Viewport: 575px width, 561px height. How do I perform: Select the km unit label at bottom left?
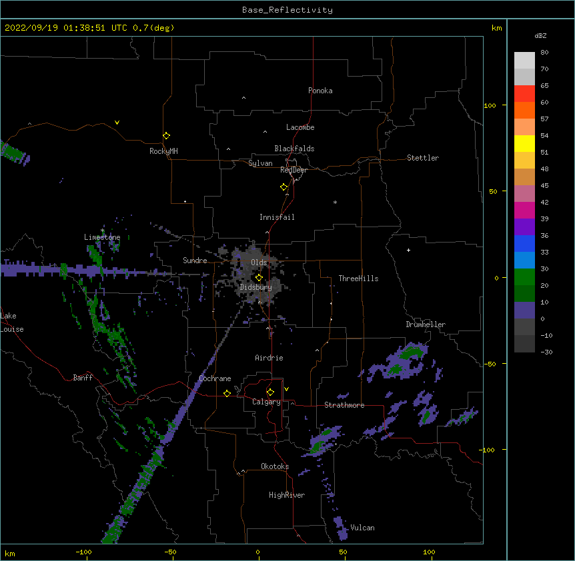[x=10, y=553]
